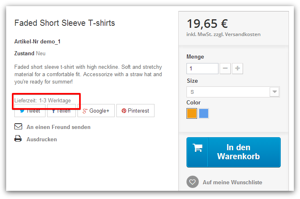Focus the Menge quantity input field
Screen dimensions: 300x199
click(x=202, y=68)
